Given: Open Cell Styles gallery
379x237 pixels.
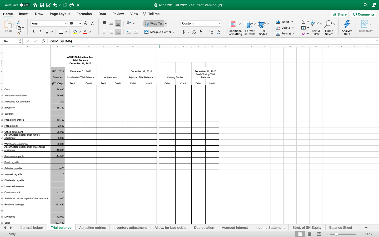Looking at the screenshot, I should (x=263, y=28).
